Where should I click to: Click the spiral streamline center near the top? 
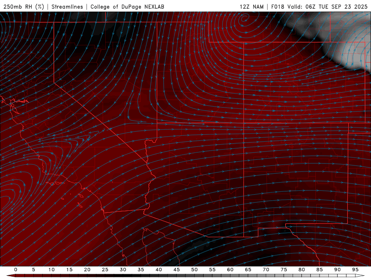244,18
